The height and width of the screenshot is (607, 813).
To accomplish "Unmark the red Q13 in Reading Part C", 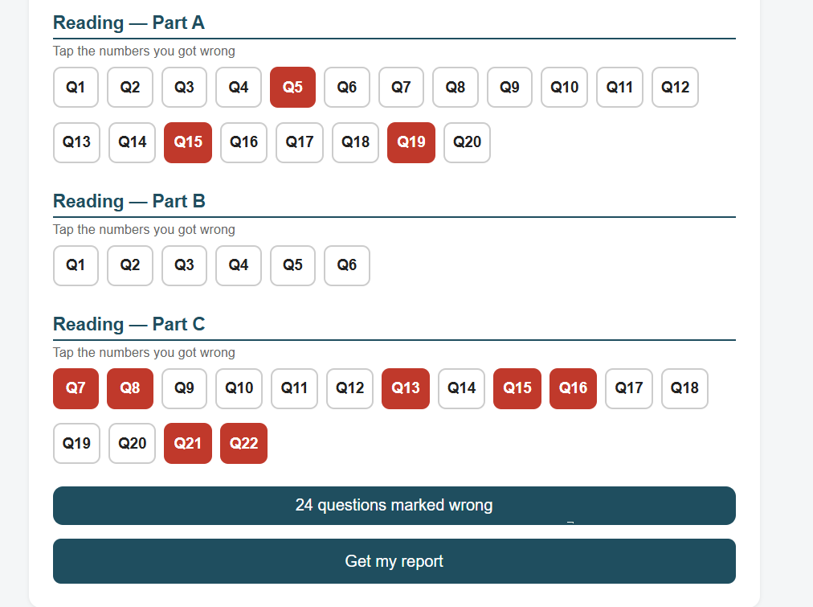I will point(406,388).
